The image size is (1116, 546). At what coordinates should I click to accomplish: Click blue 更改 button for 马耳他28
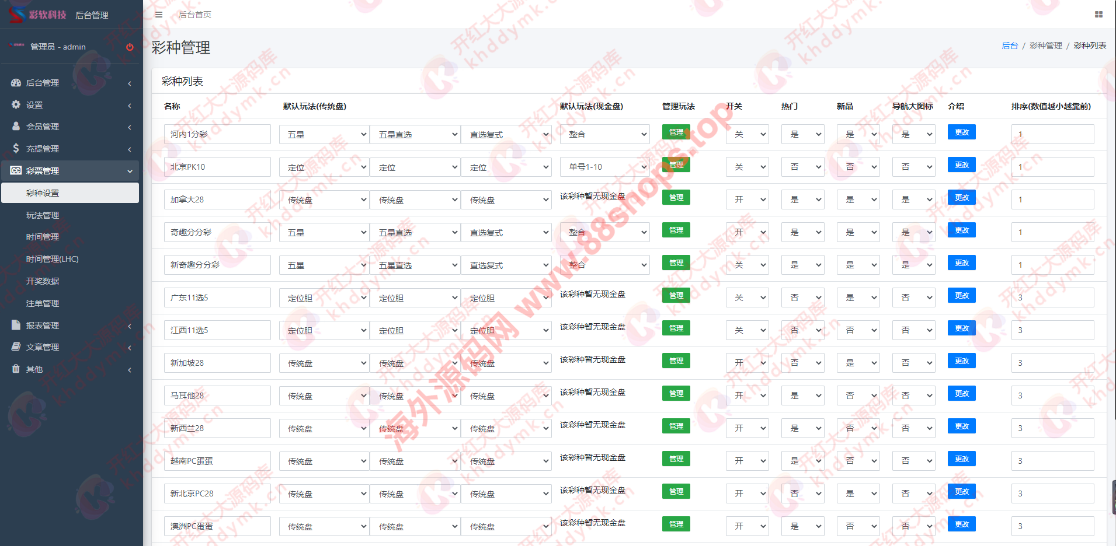click(x=961, y=394)
